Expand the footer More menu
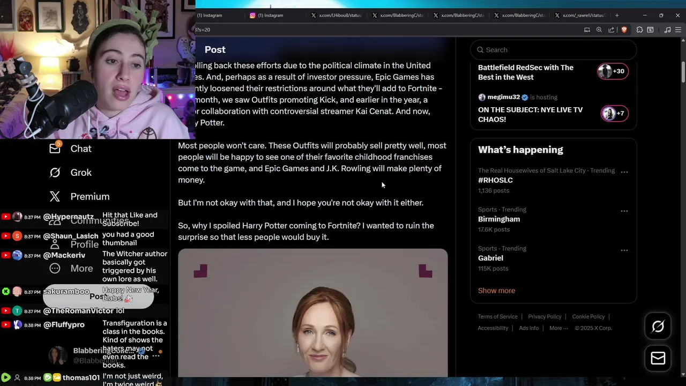686x386 pixels. (x=558, y=328)
